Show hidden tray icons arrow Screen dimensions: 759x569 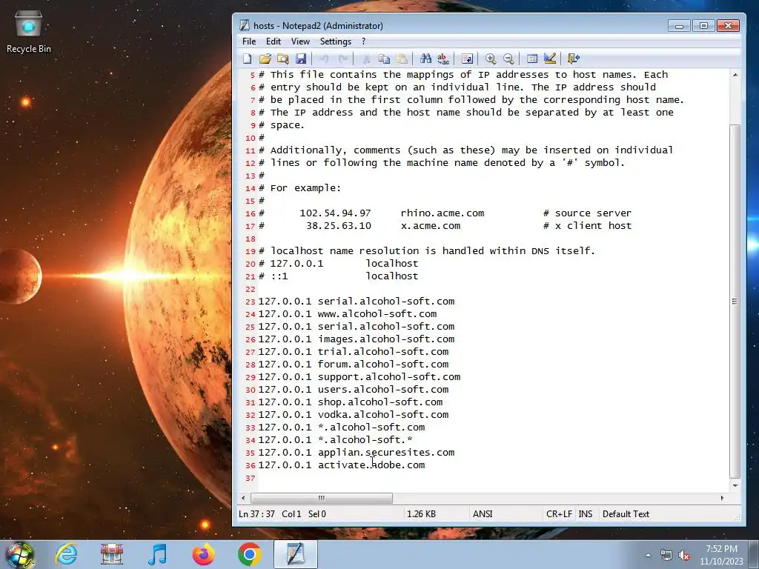point(648,556)
